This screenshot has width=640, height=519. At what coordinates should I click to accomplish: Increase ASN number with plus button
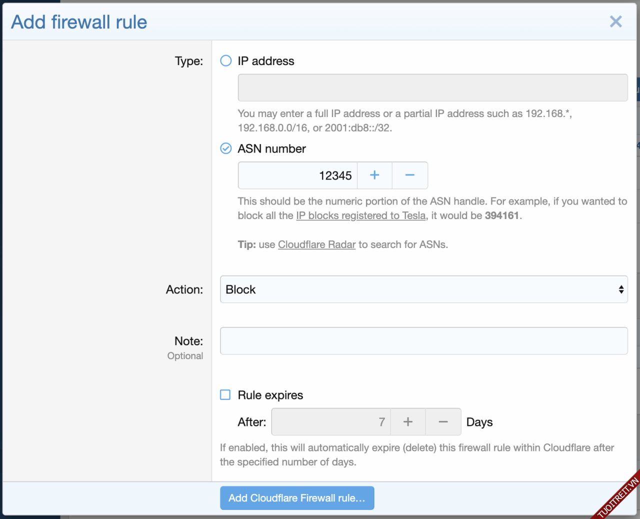pos(374,175)
